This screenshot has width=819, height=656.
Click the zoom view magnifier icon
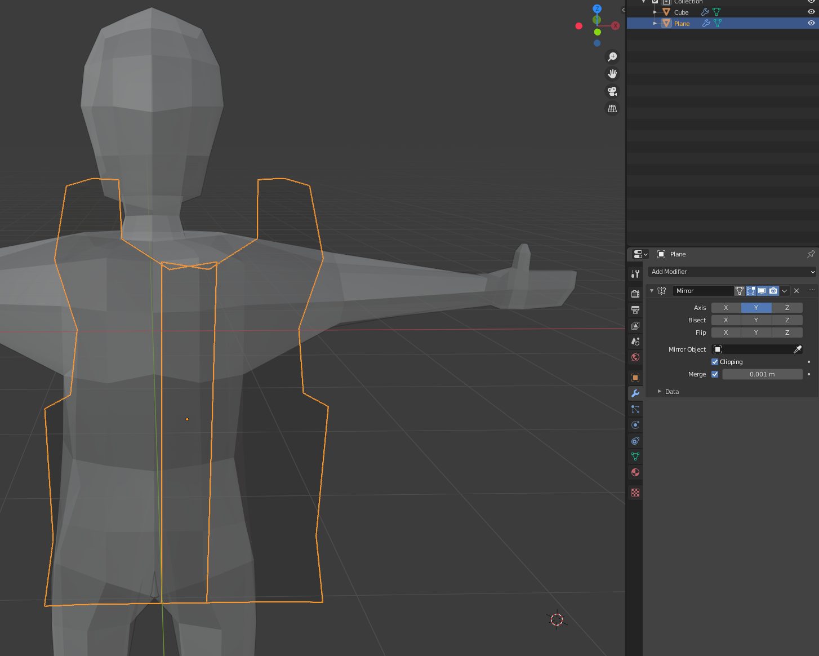tap(612, 57)
